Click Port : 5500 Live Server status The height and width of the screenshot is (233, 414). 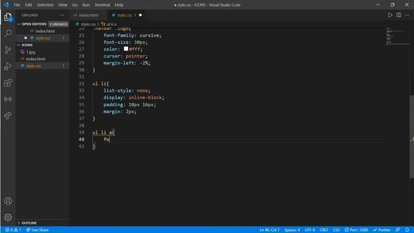click(x=356, y=230)
